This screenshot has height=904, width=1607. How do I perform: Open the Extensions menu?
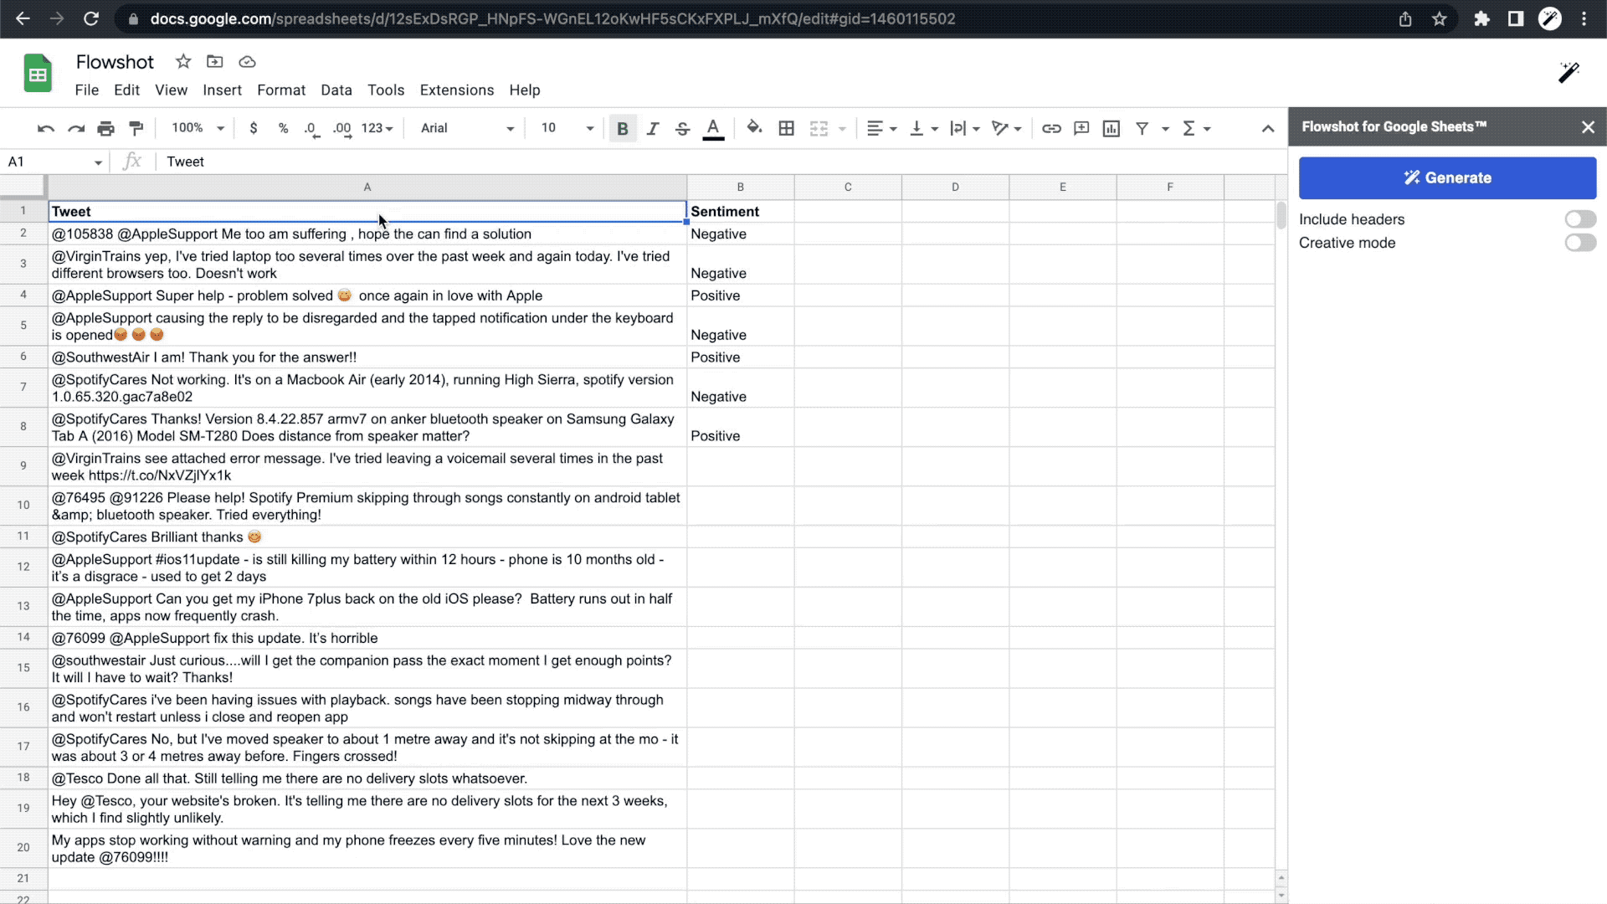pyautogui.click(x=456, y=90)
